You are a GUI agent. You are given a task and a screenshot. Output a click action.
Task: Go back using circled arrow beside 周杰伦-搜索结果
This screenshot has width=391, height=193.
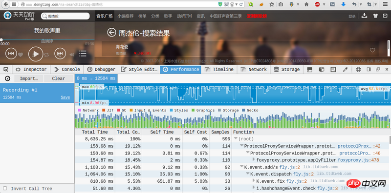pyautogui.click(x=112, y=33)
